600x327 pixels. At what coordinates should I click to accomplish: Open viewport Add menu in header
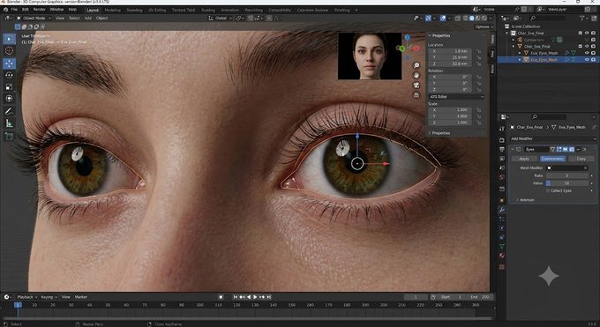(x=87, y=18)
